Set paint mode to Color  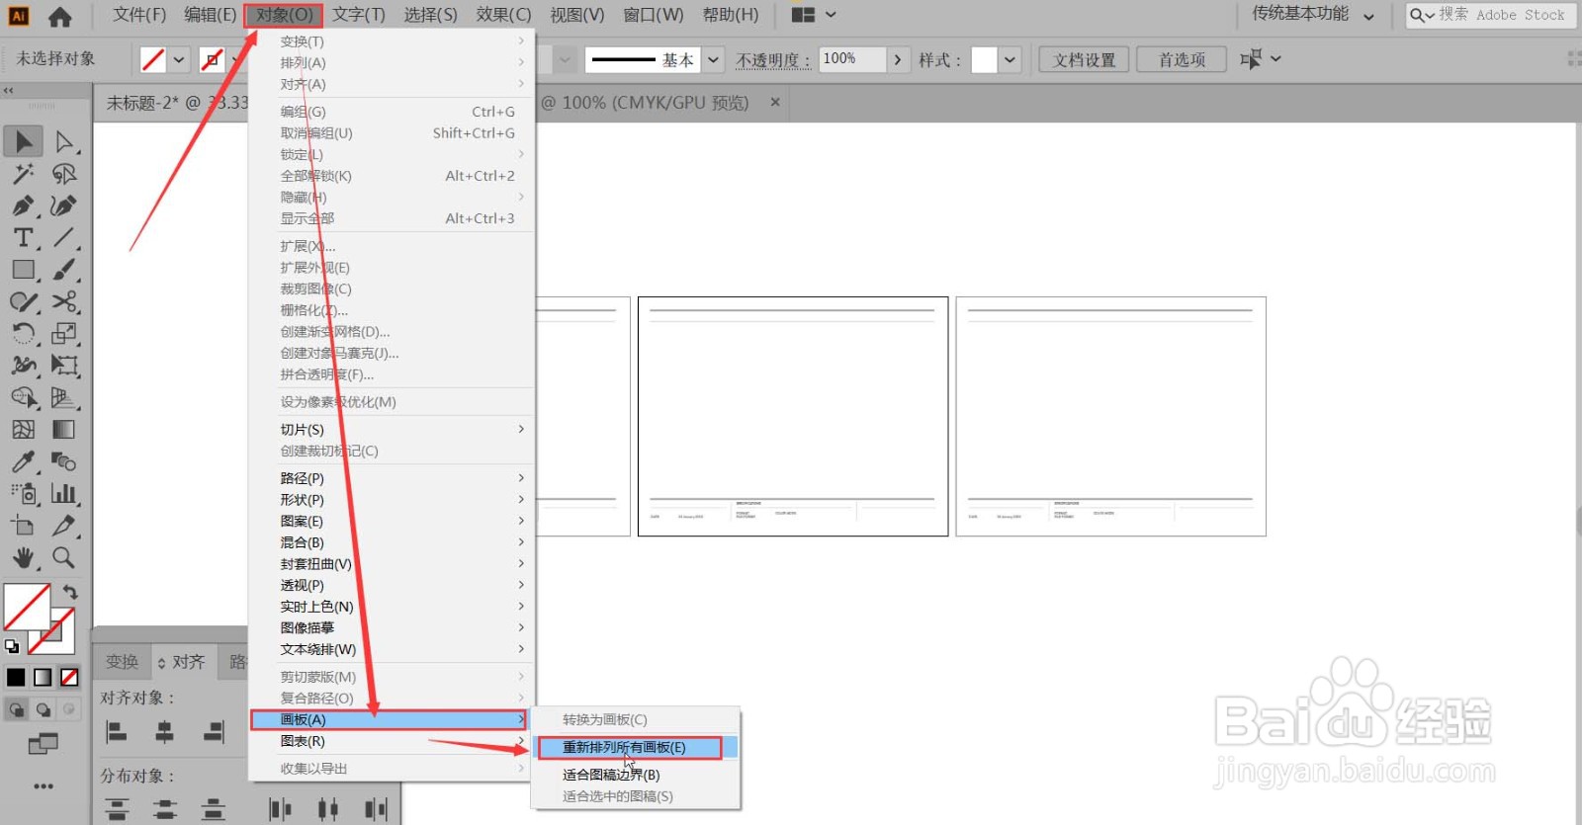click(x=16, y=677)
